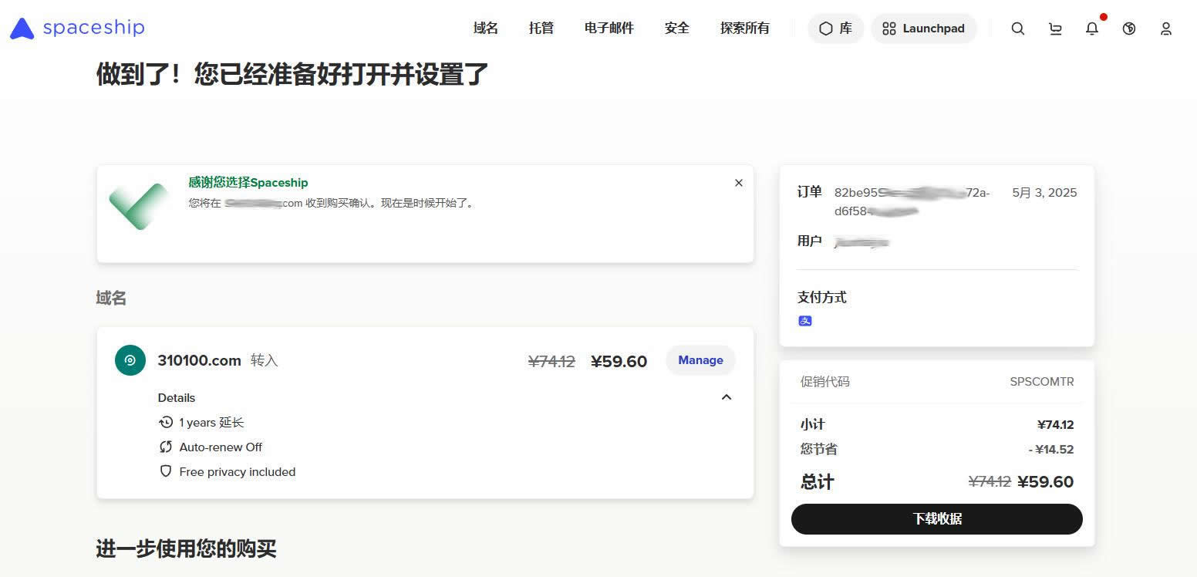The image size is (1197, 577).
Task: Open the shopping cart icon
Action: coord(1055,29)
